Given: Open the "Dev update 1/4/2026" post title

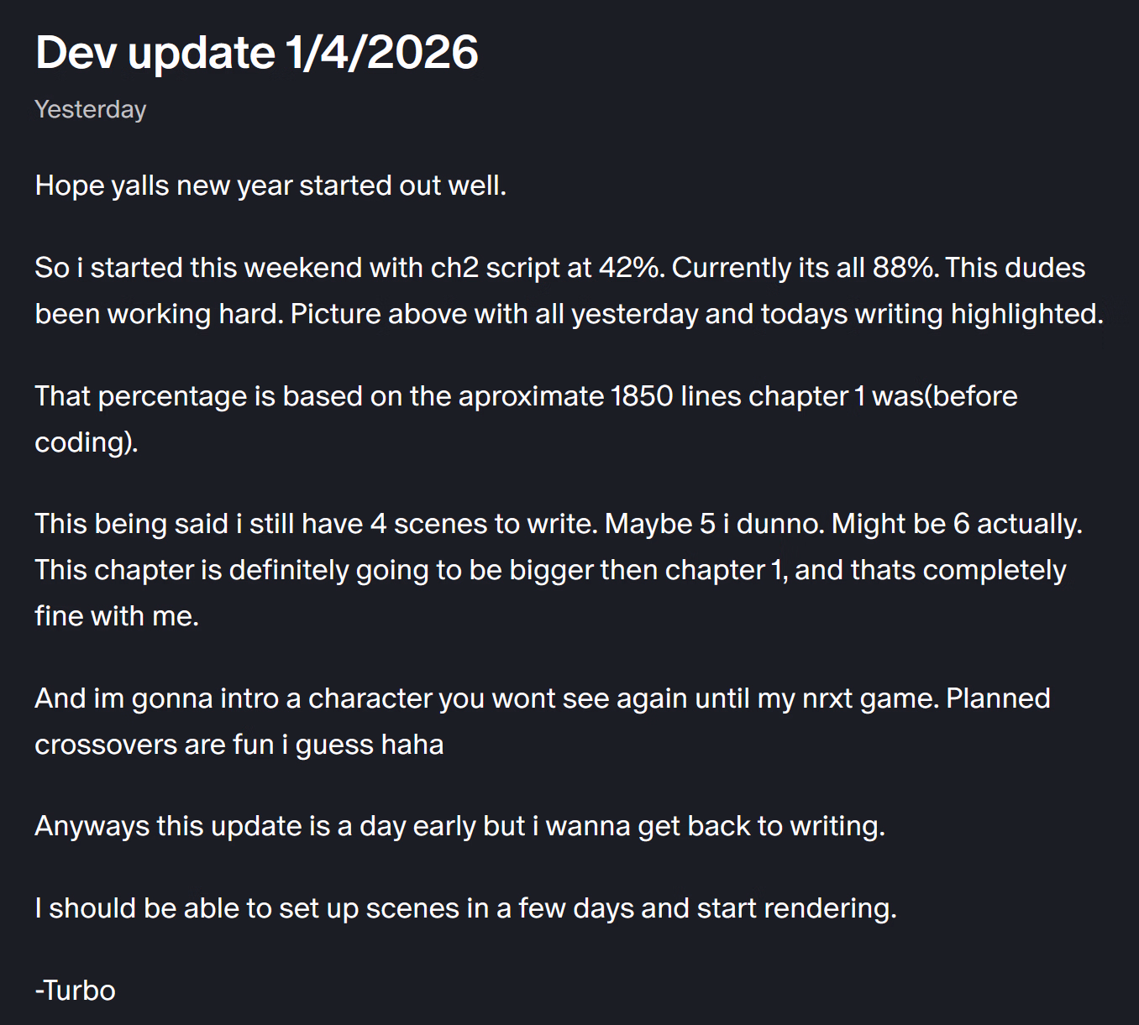Looking at the screenshot, I should (257, 53).
